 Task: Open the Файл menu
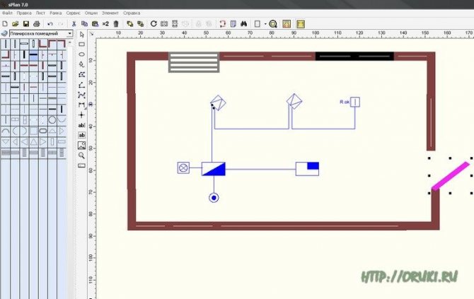[x=8, y=13]
